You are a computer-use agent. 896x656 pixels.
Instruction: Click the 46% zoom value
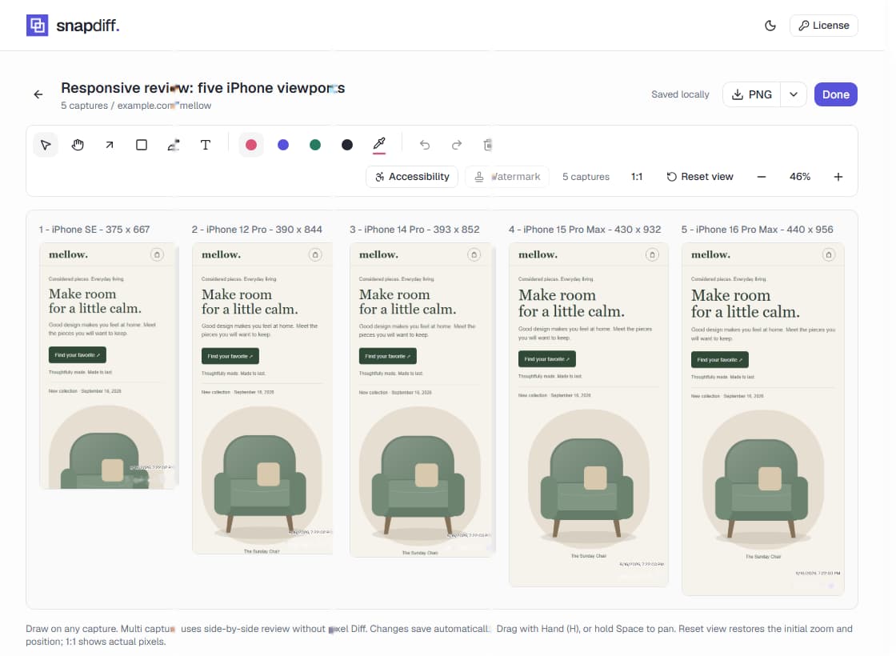point(800,177)
